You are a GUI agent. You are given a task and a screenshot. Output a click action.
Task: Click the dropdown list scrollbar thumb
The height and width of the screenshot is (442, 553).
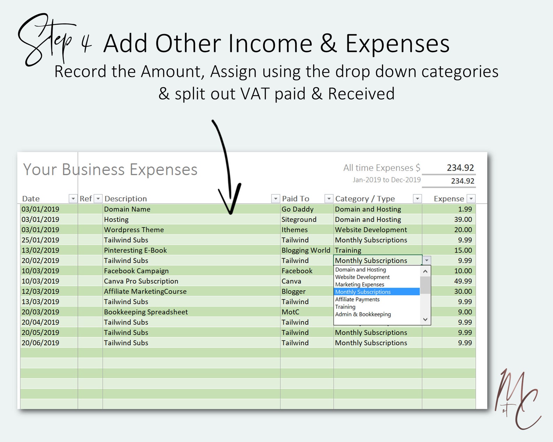pyautogui.click(x=425, y=285)
